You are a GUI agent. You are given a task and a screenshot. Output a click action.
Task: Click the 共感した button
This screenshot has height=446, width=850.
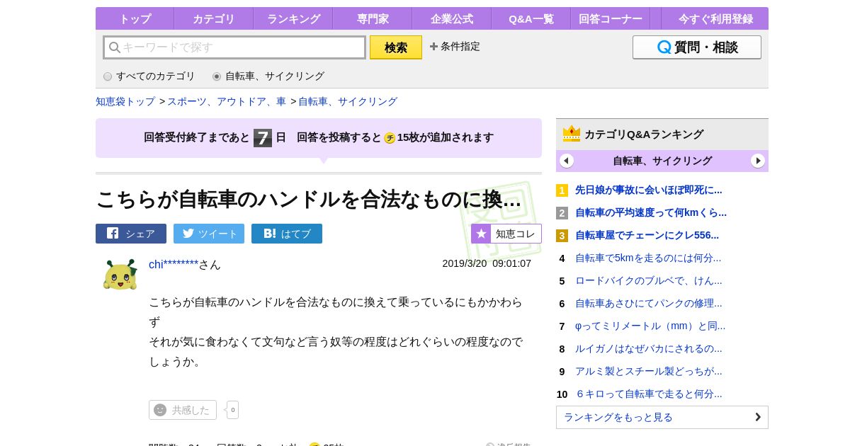point(183,410)
